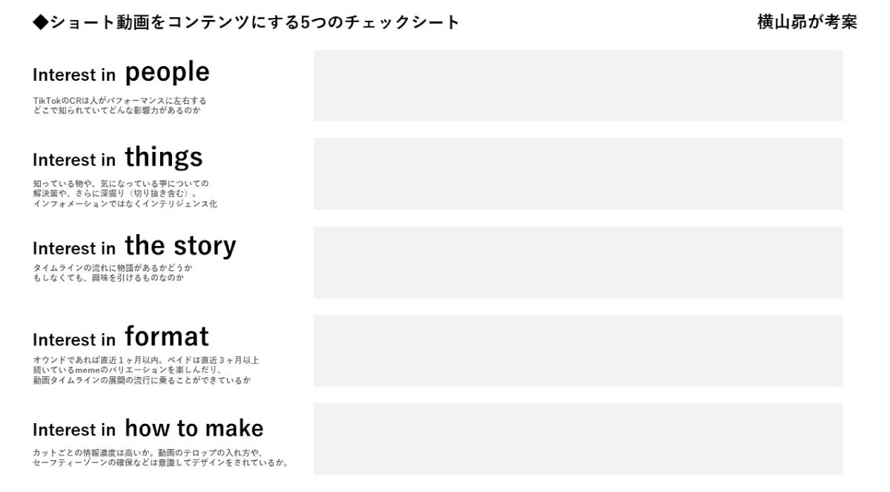This screenshot has height=492, width=890.
Task: Click the line starting with カットごとの情報濃度
Action: (x=148, y=453)
